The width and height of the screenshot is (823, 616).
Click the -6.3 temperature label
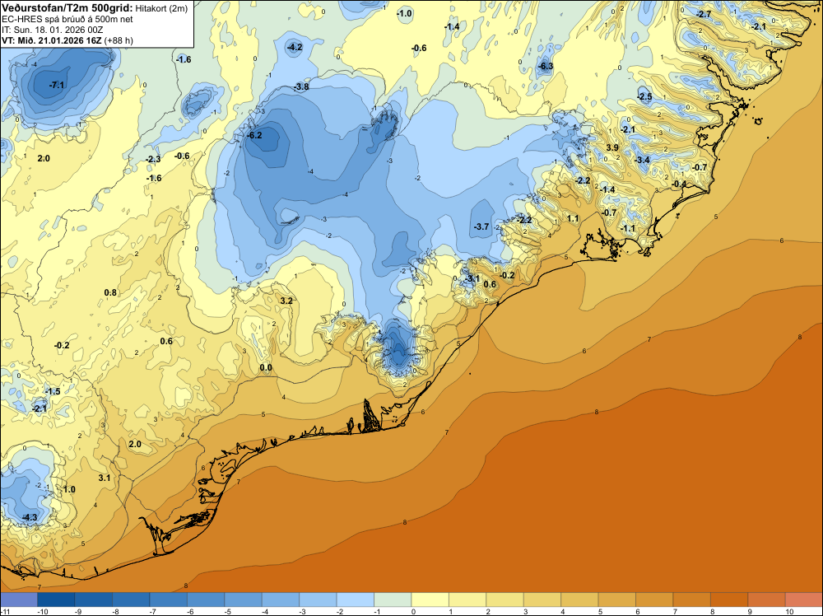coord(546,66)
